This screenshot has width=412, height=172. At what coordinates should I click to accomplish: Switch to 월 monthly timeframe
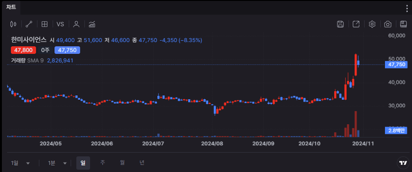click(122, 163)
